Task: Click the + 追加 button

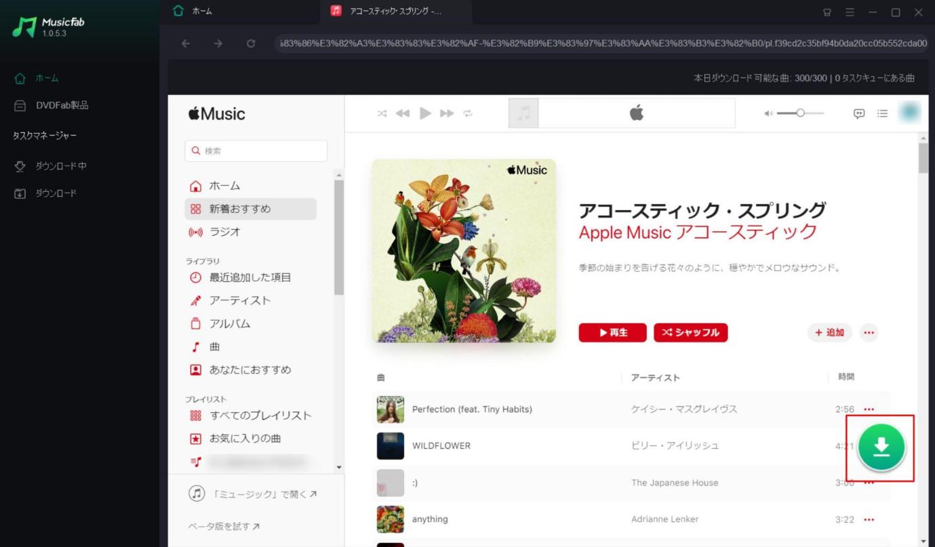Action: click(x=829, y=332)
